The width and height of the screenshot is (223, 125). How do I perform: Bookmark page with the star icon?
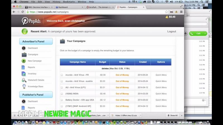coord(166,12)
